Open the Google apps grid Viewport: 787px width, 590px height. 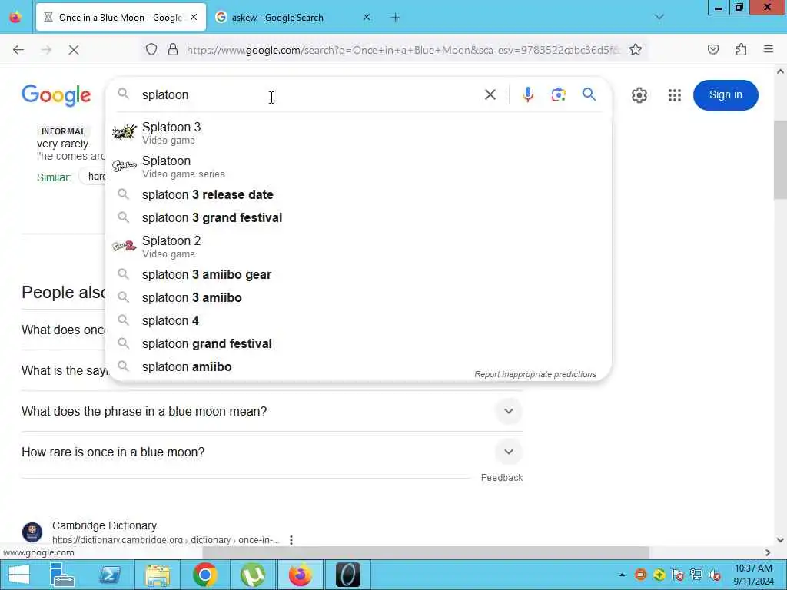(x=675, y=95)
